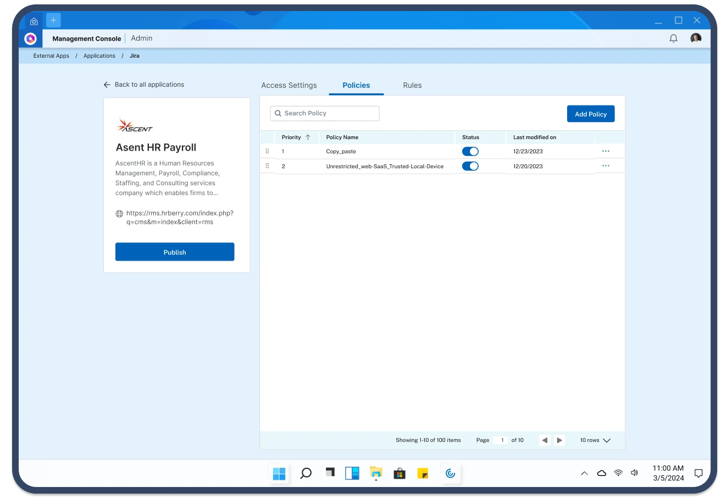This screenshot has height=498, width=721.
Task: Switch to the Access Settings tab
Action: 289,85
